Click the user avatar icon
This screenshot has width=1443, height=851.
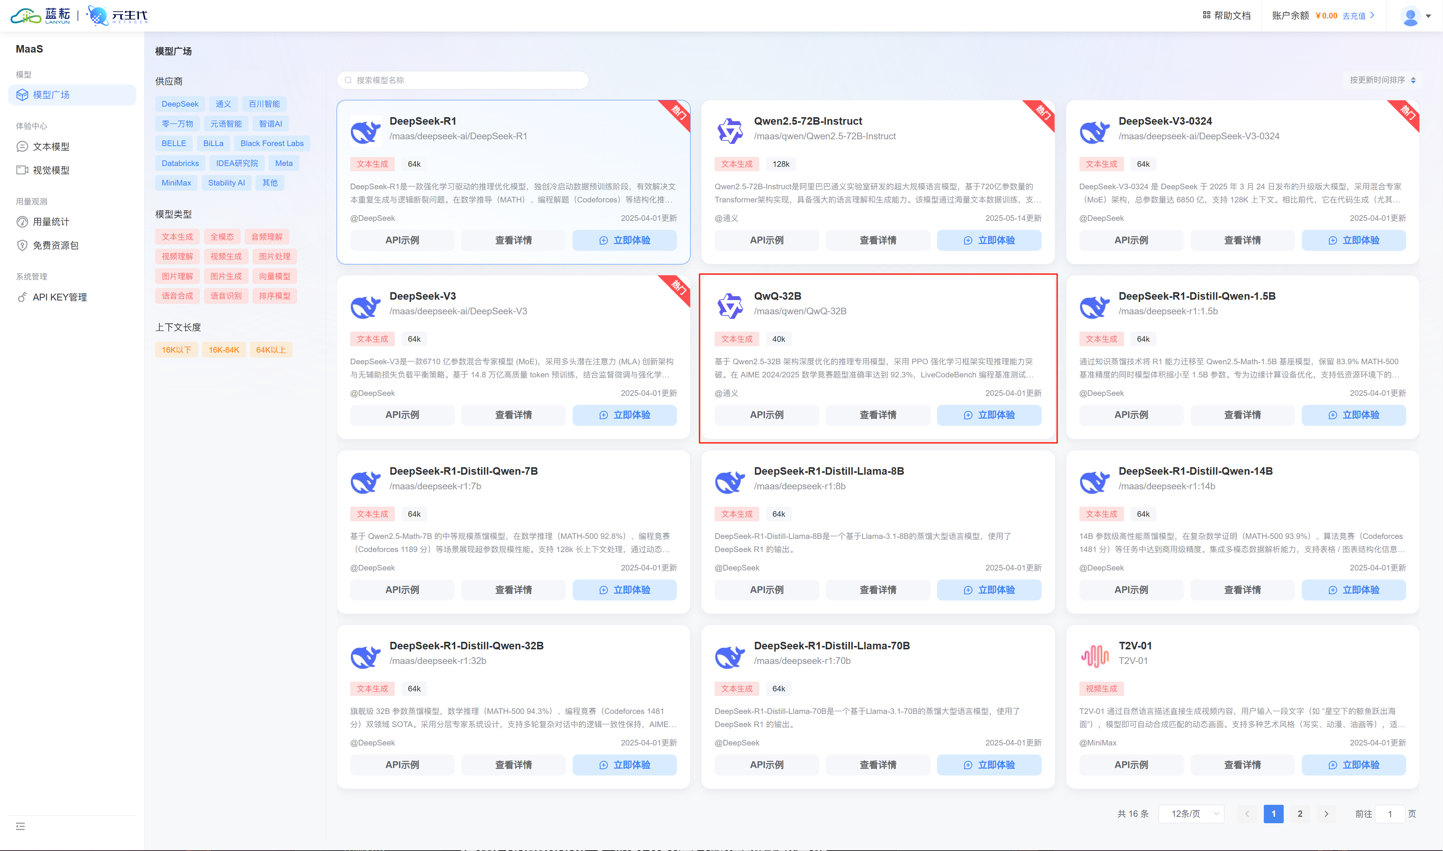coord(1410,15)
